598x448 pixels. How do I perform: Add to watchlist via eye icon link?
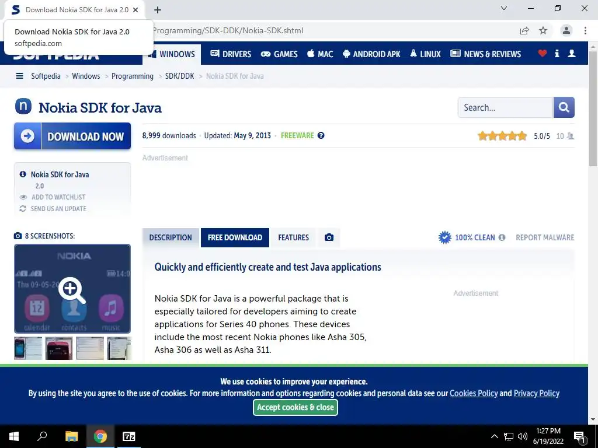pyautogui.click(x=53, y=197)
